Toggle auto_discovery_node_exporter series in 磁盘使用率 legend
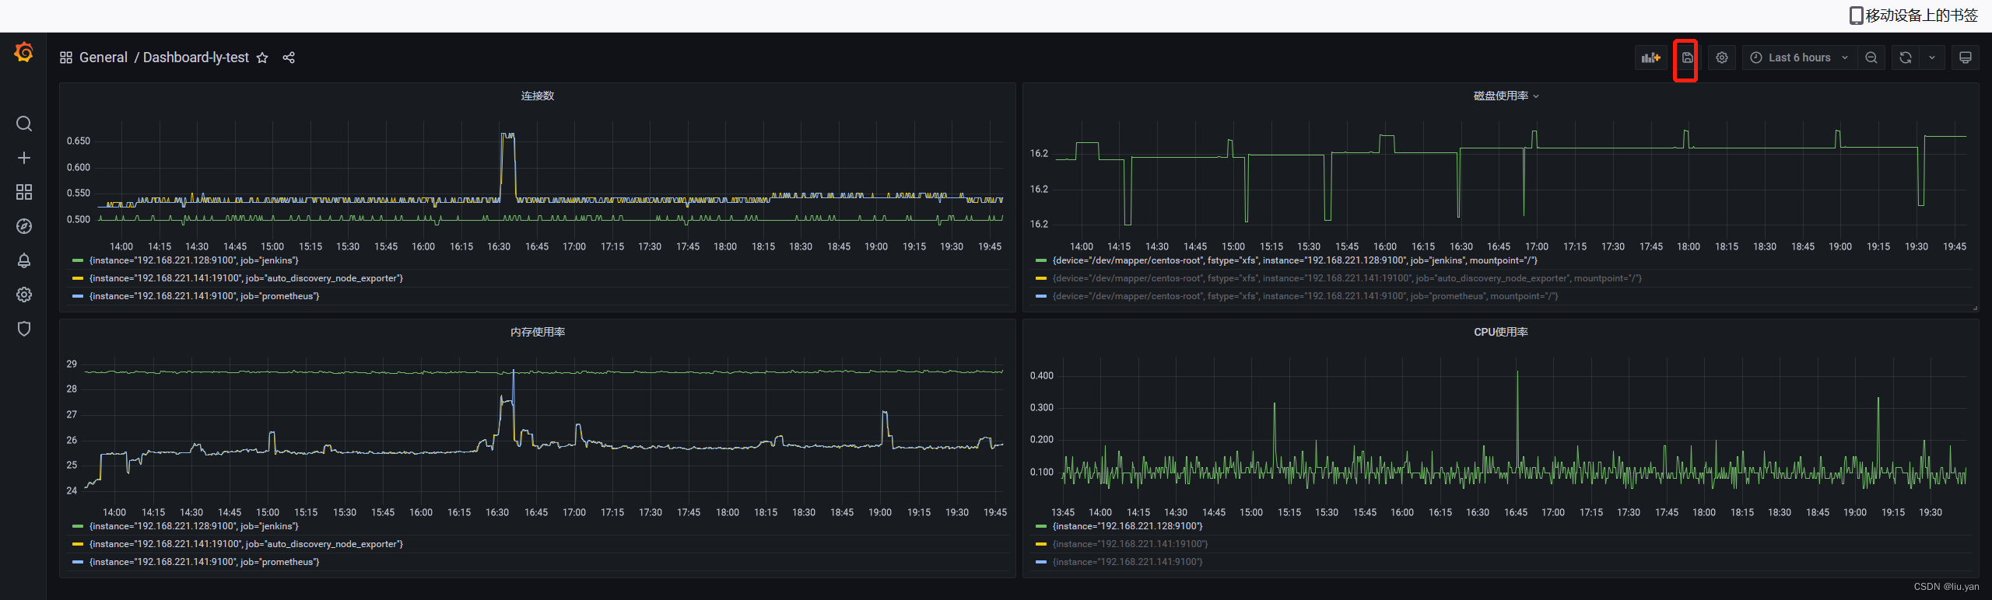This screenshot has width=1992, height=600. tap(1347, 278)
